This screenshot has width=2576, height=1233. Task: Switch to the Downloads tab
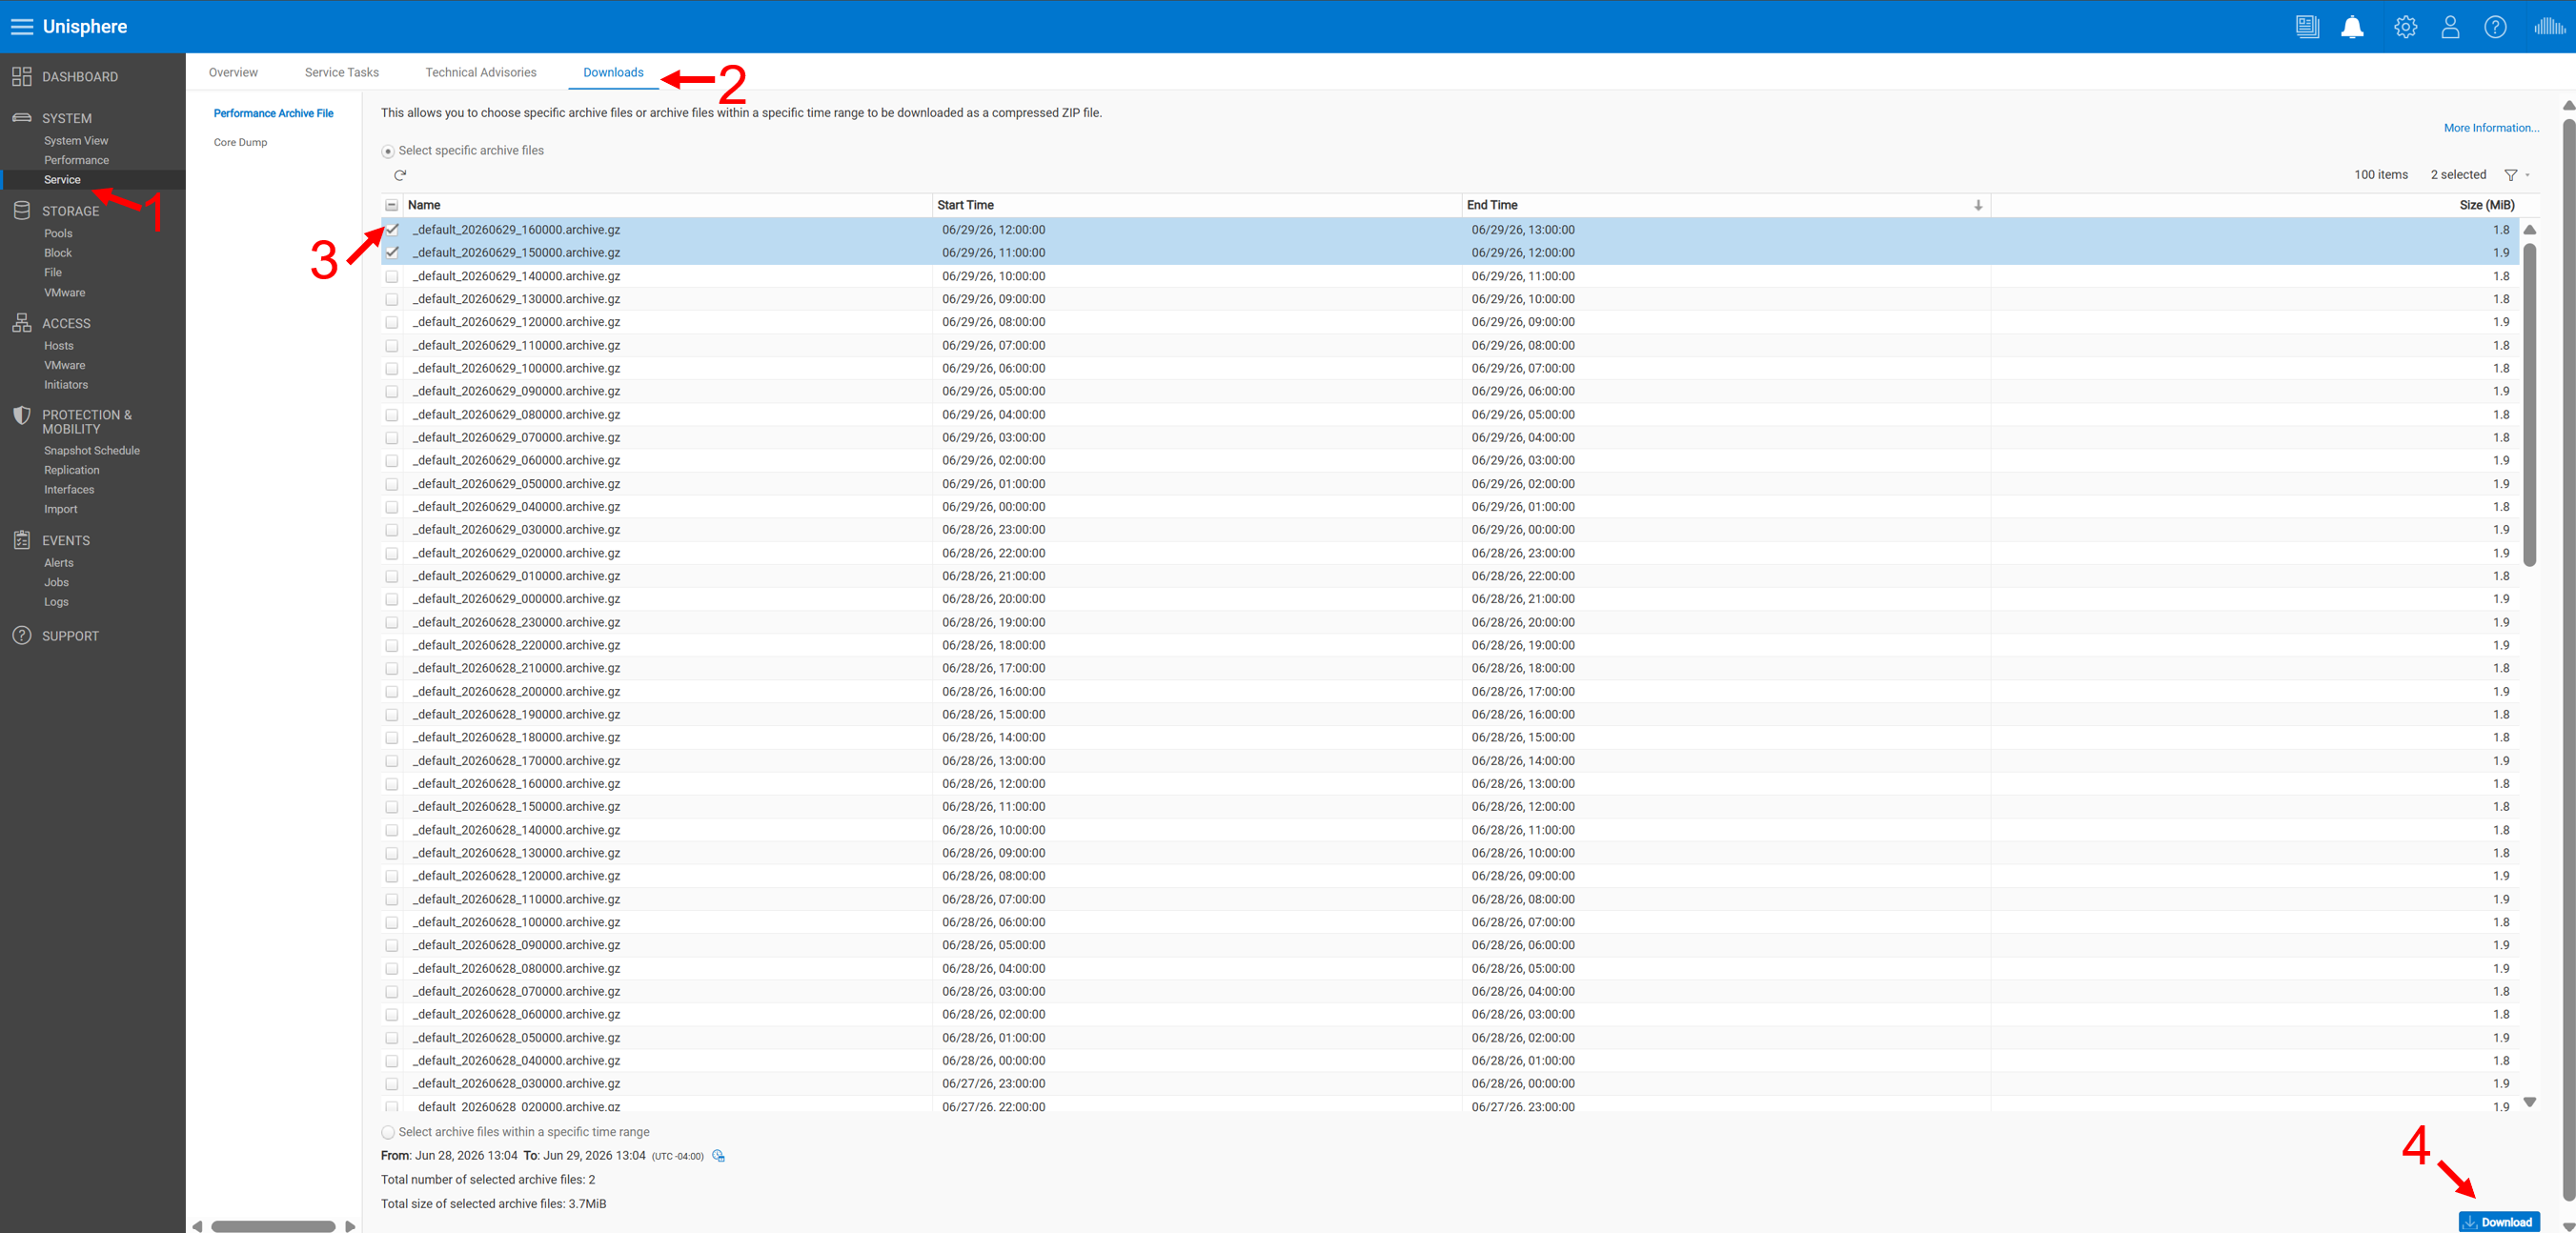(x=613, y=72)
